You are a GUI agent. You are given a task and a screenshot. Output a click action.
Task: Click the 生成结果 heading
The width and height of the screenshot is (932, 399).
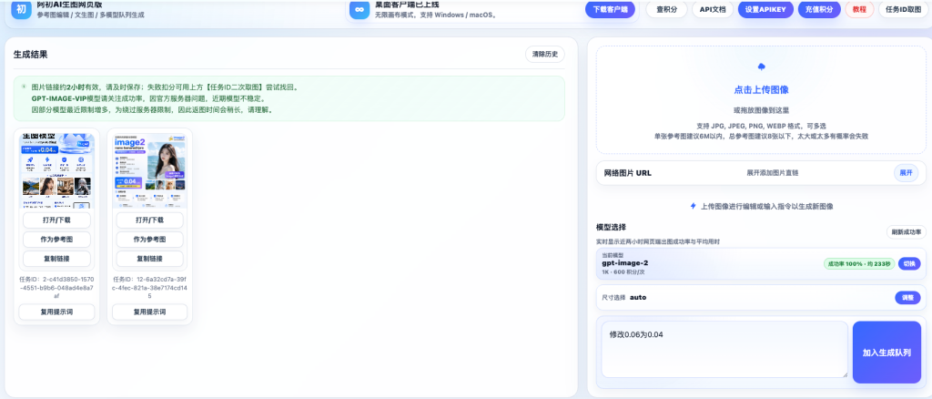[x=30, y=55]
